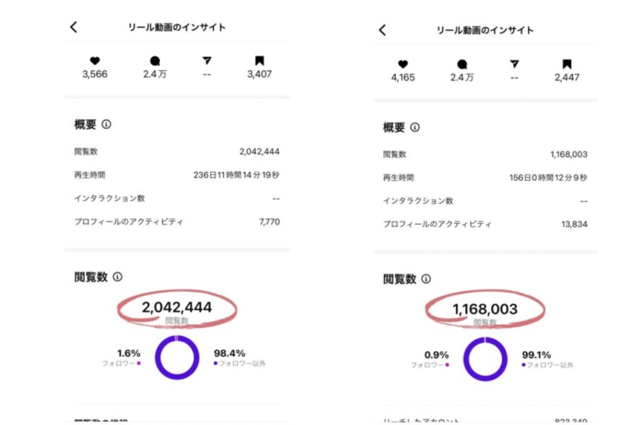Tap the comment icon in right panel
Screen dimensions: 633x425
462,64
